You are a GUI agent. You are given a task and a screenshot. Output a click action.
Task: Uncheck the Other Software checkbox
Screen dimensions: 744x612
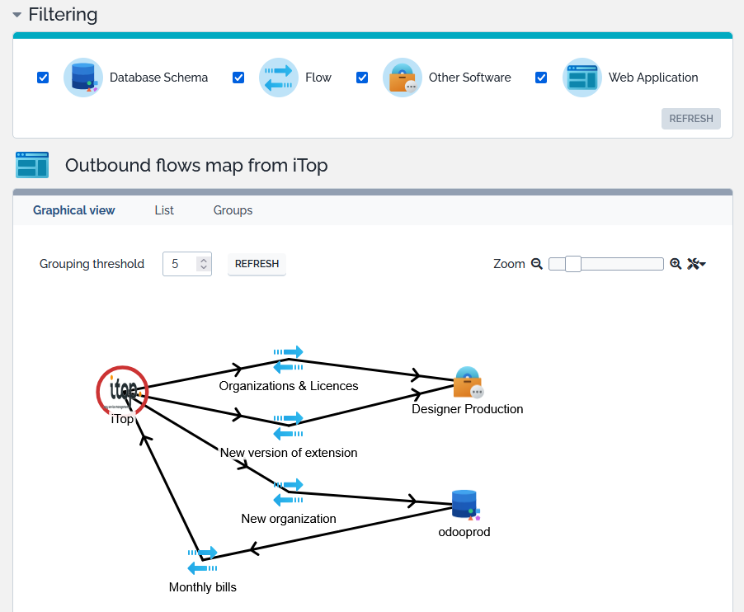pyautogui.click(x=362, y=78)
